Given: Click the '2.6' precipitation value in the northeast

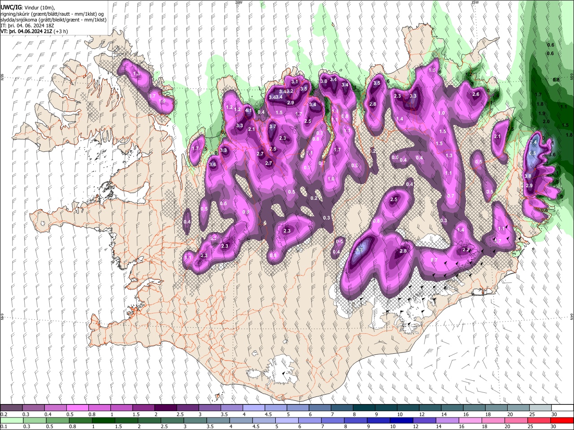Looking at the screenshot, I should pos(476,94).
